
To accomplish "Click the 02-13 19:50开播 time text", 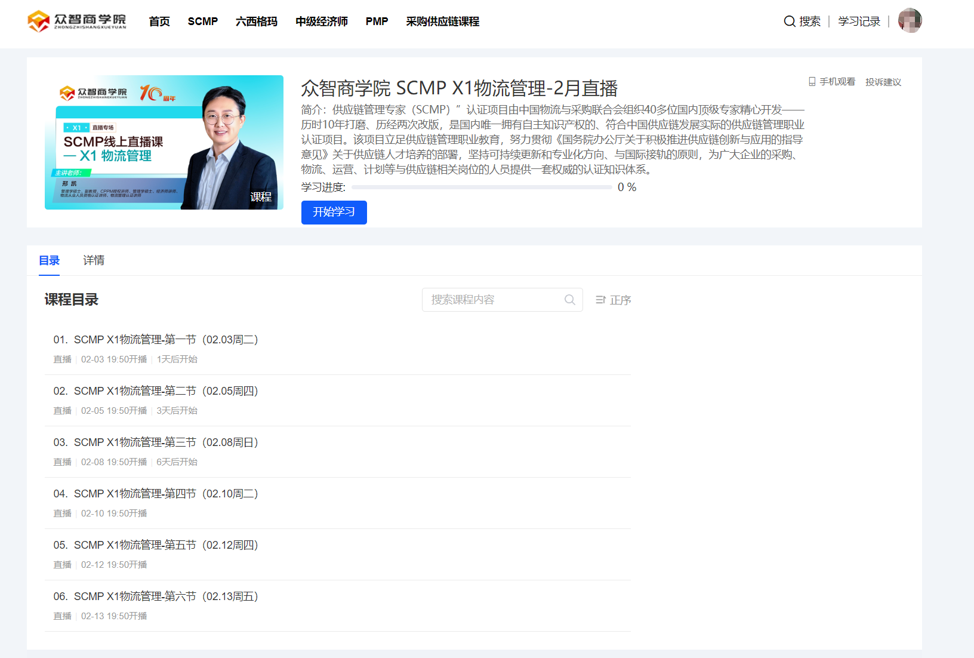I will click(x=114, y=616).
